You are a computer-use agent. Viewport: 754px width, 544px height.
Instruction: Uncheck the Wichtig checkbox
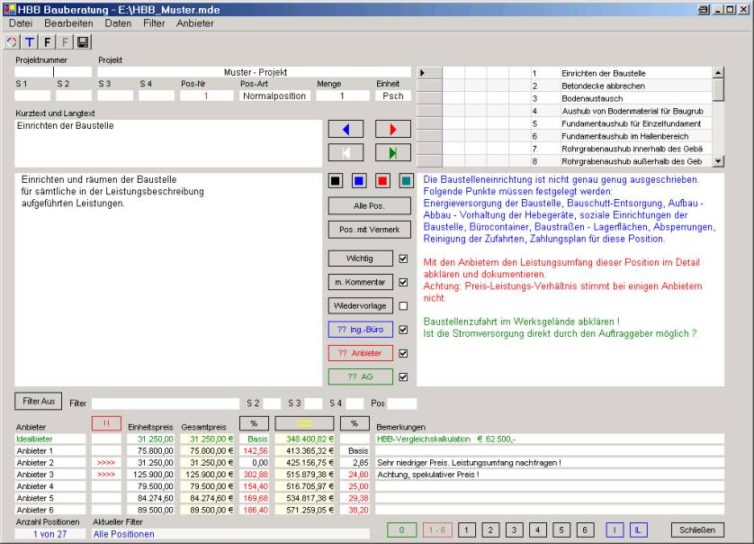[x=404, y=258]
